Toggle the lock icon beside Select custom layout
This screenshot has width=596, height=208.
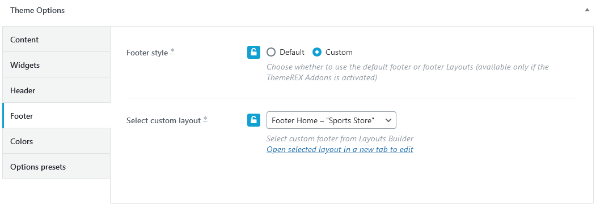tap(253, 120)
